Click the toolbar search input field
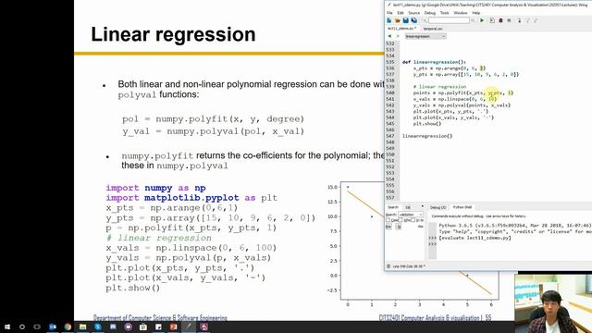This screenshot has height=333, width=592. click(449, 20)
